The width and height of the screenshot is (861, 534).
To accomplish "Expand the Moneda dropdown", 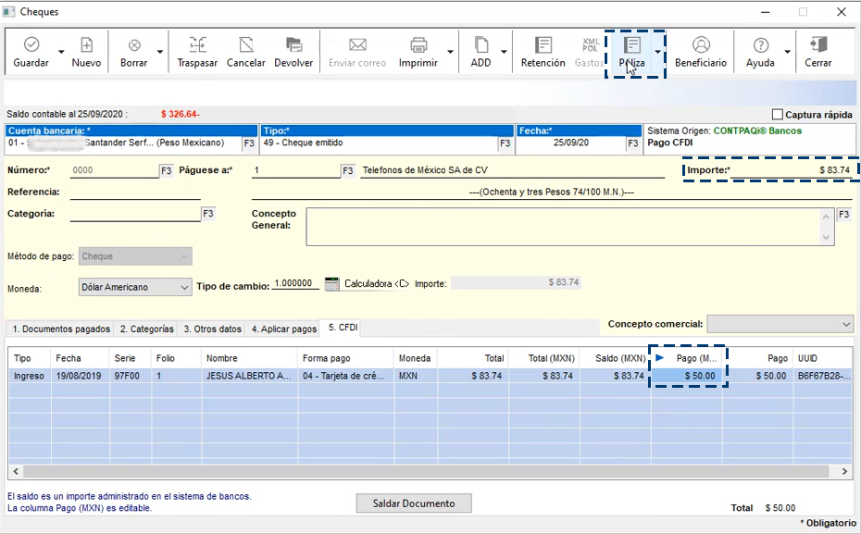I will point(183,287).
